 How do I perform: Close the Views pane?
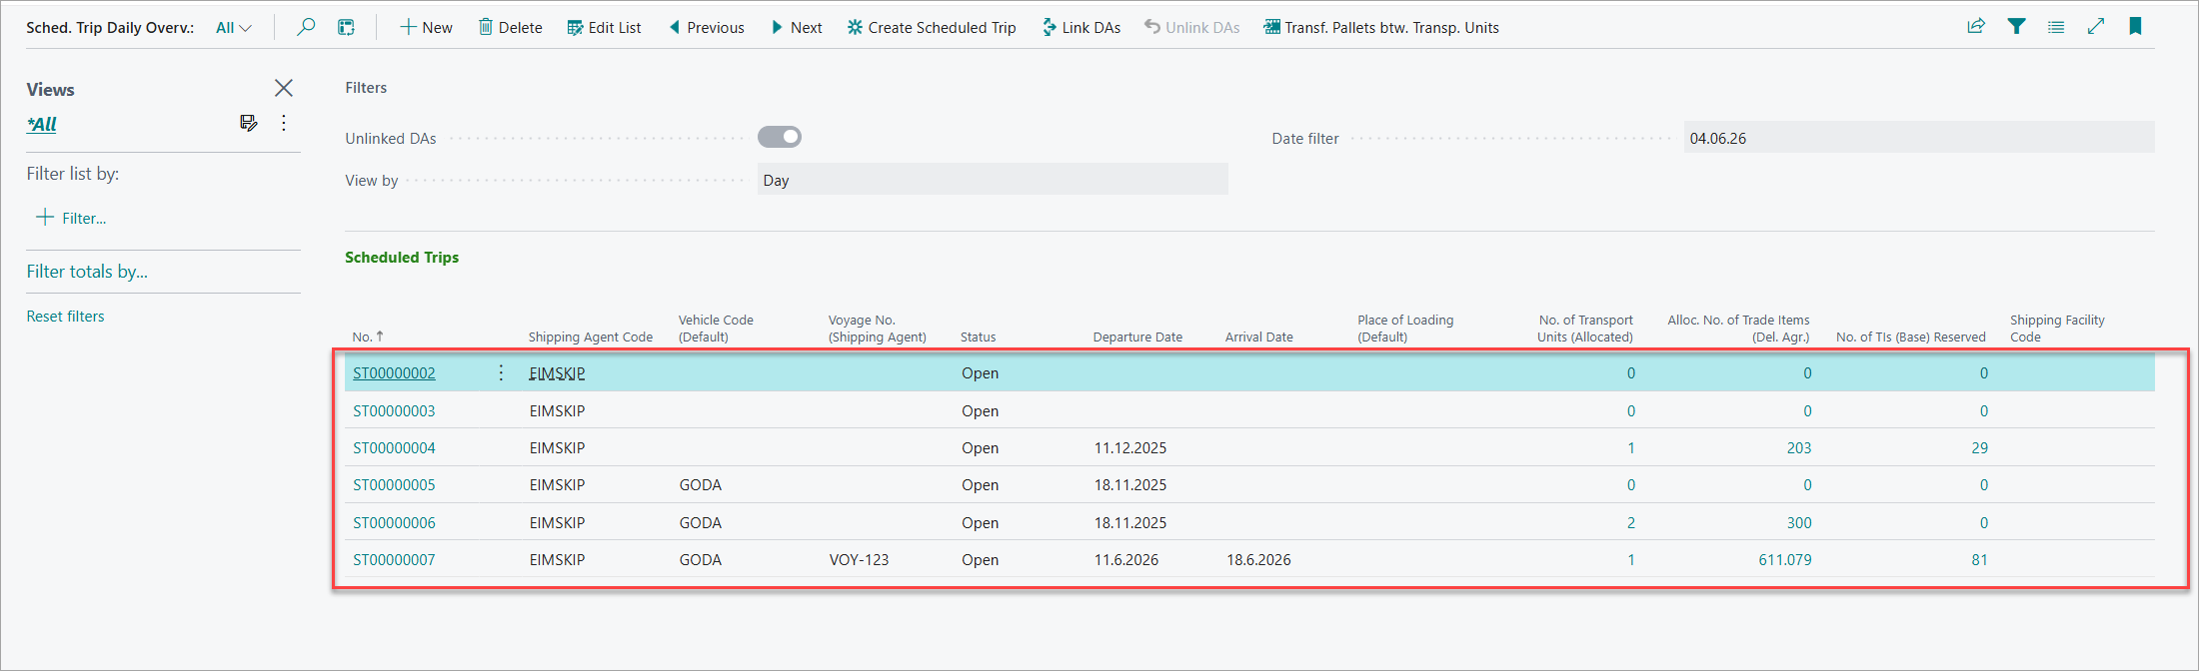[x=284, y=88]
